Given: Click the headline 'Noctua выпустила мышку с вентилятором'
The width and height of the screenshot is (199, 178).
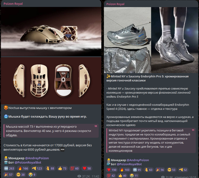Looking at the screenshot, I should (40, 108).
